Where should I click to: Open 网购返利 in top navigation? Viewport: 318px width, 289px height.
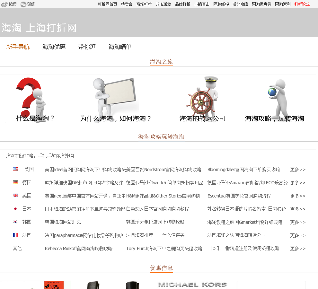click(283, 4)
